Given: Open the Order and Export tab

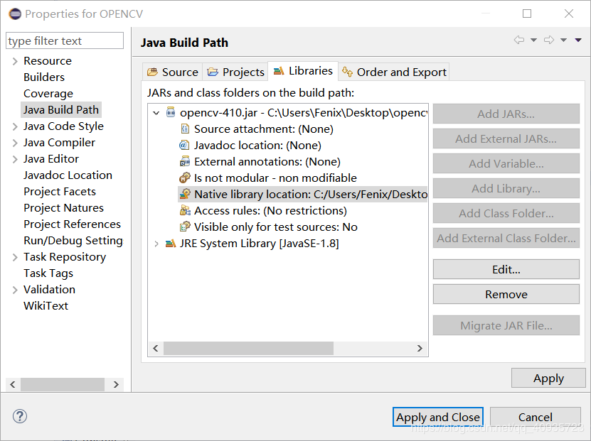Looking at the screenshot, I should [394, 72].
